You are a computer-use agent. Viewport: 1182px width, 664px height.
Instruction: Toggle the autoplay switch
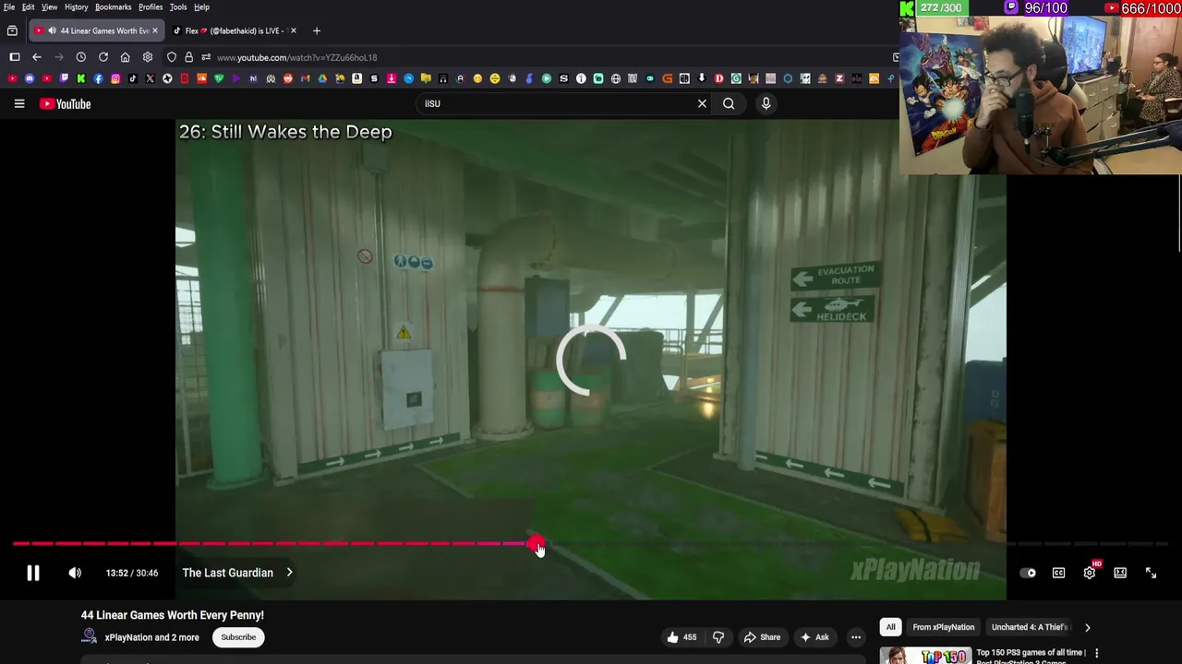pos(1028,573)
